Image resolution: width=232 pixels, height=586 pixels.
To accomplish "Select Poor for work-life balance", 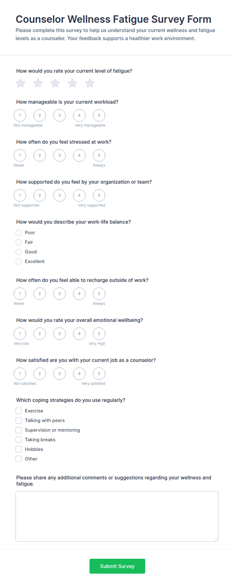I will [x=19, y=233].
